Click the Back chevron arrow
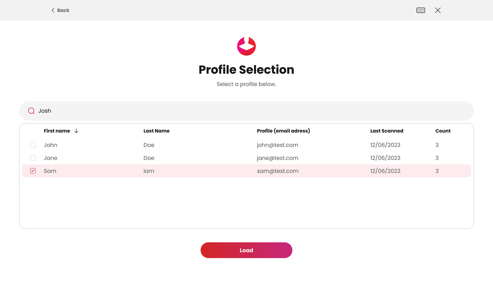 [x=53, y=10]
